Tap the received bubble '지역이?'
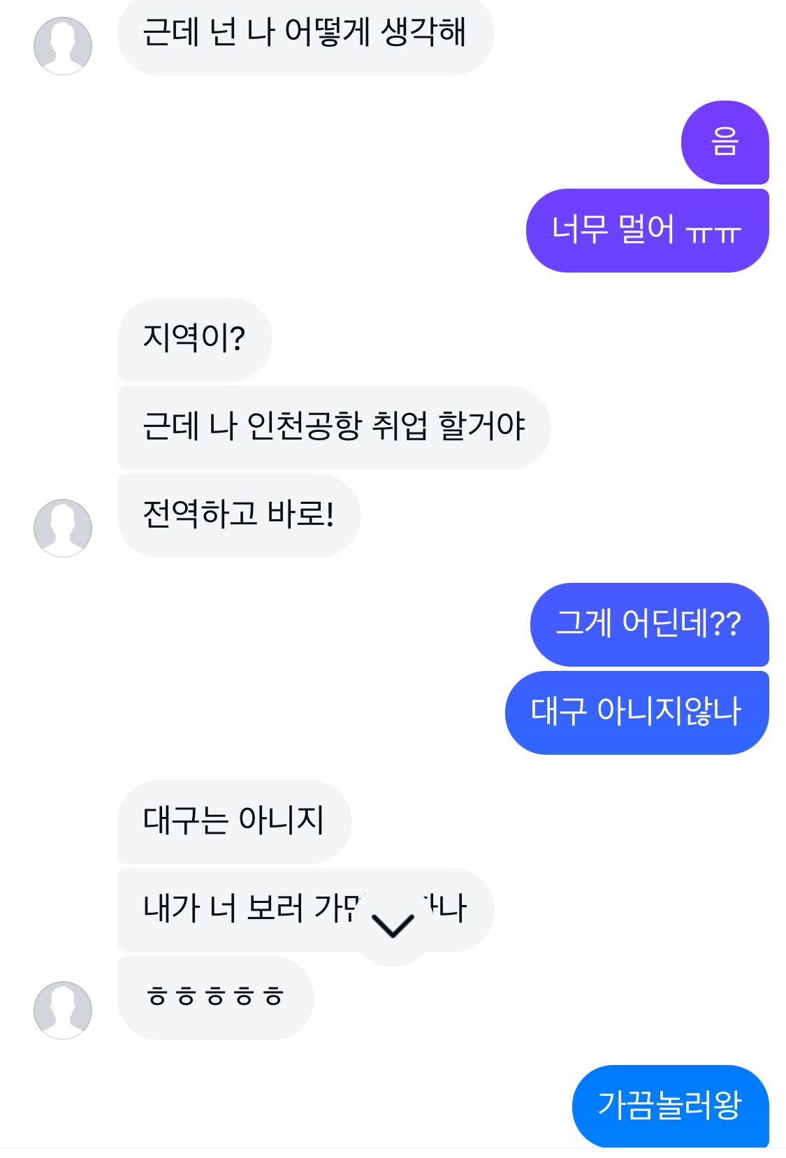Screen dimensions: 786x1158 [194, 339]
